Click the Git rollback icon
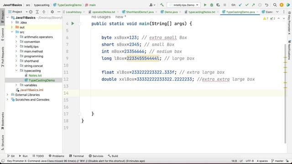The width and height of the screenshot is (292, 164). 266,5
